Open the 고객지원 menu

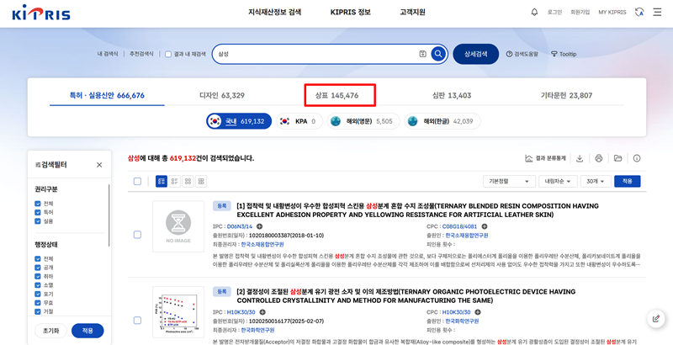(412, 12)
